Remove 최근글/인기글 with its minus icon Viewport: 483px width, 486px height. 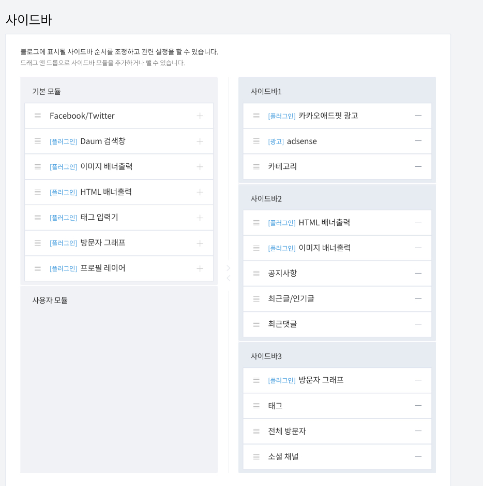[x=418, y=298]
